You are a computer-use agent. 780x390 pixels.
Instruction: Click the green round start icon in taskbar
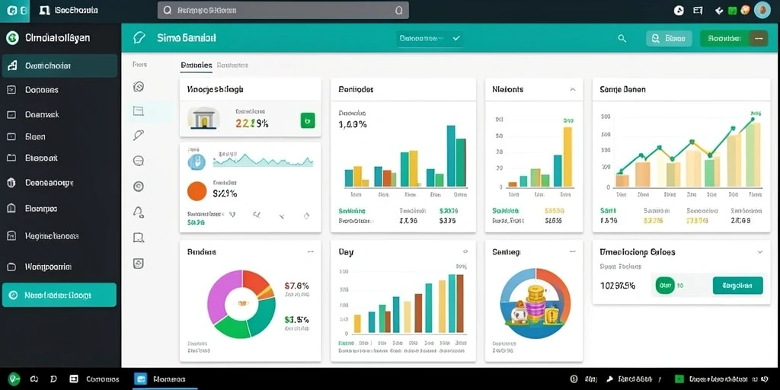pos(14,379)
